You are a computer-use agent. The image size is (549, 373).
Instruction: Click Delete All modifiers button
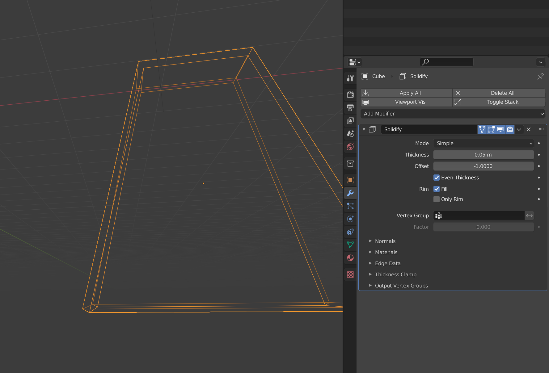pos(499,93)
